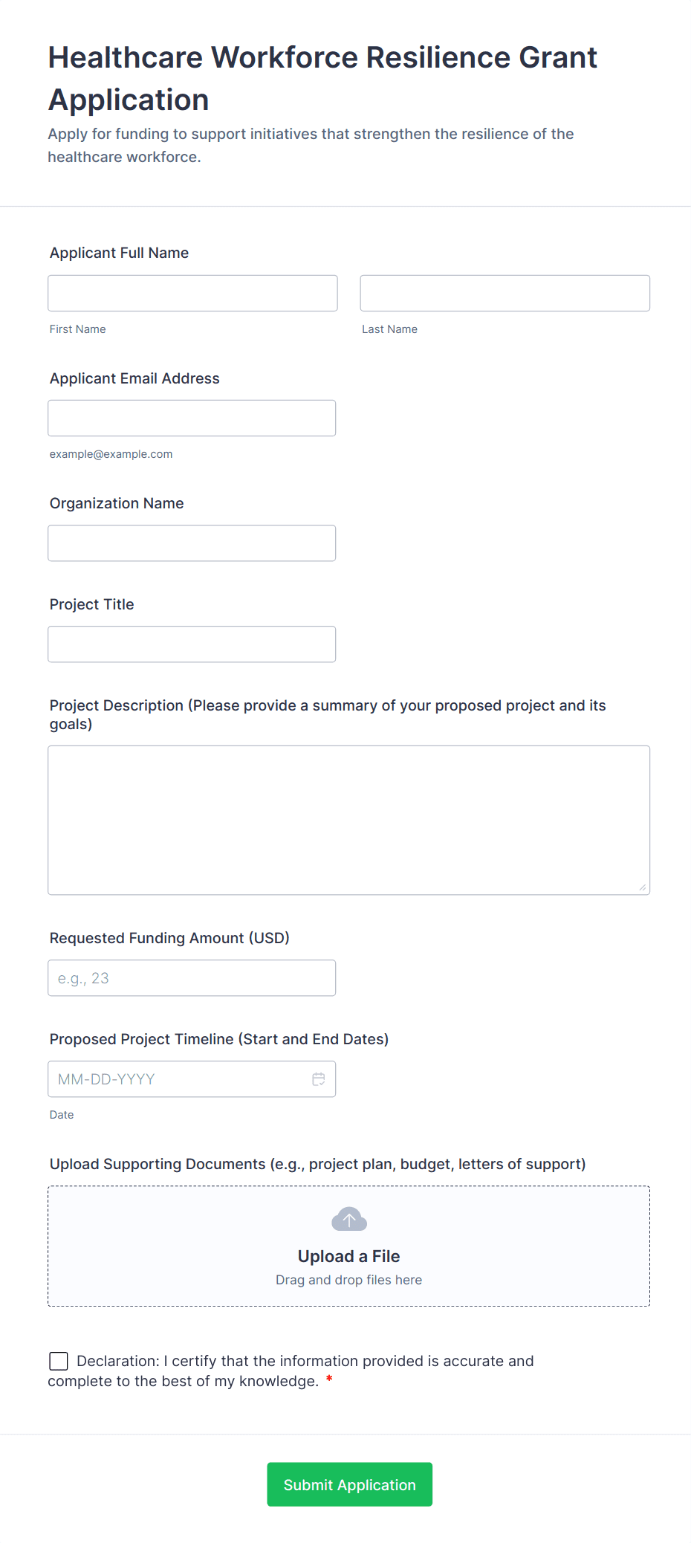Focus the Applicant Email Address field
This screenshot has width=691, height=1543.
(x=192, y=418)
